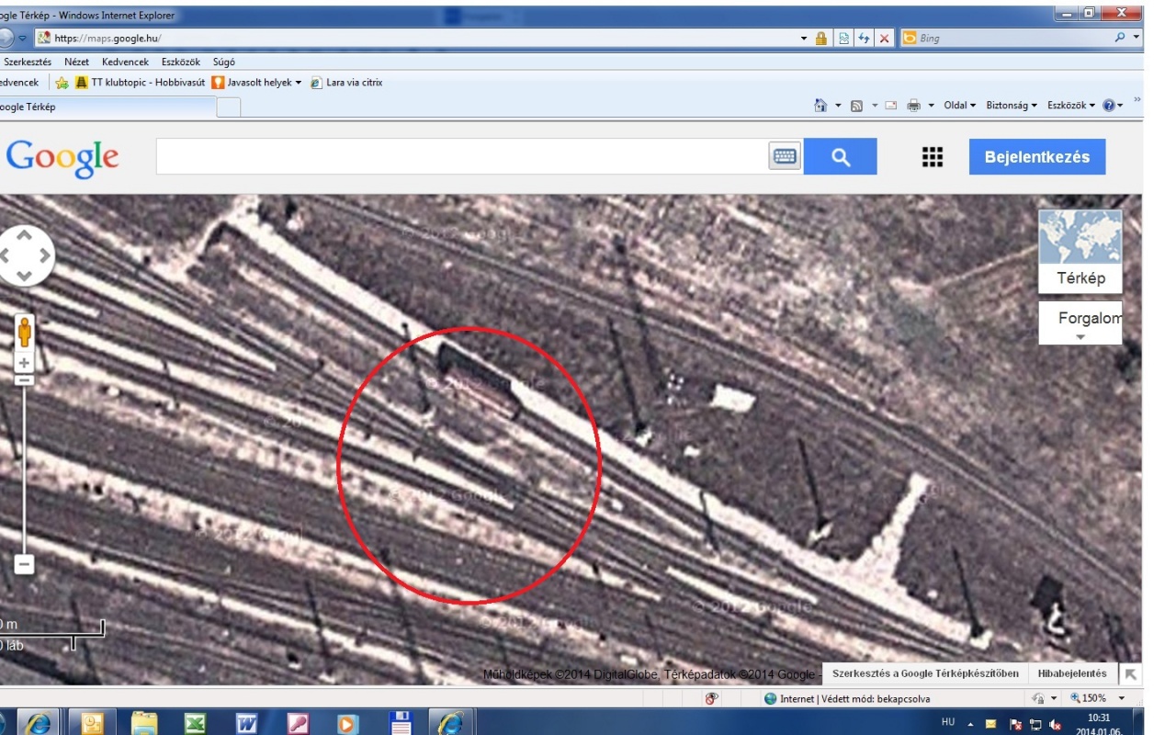Click the map zoom out minus button
This screenshot has height=735, width=1176.
click(x=25, y=564)
